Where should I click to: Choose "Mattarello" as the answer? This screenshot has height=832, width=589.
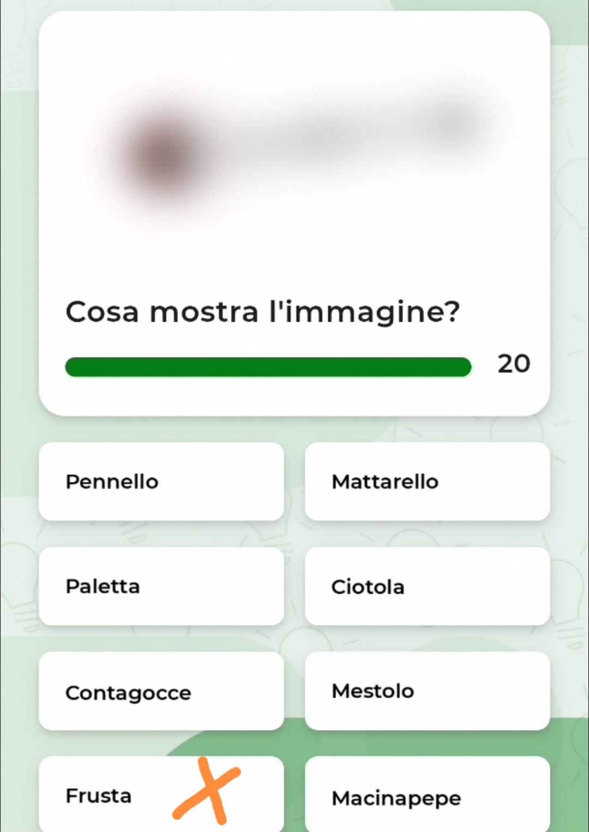(427, 481)
